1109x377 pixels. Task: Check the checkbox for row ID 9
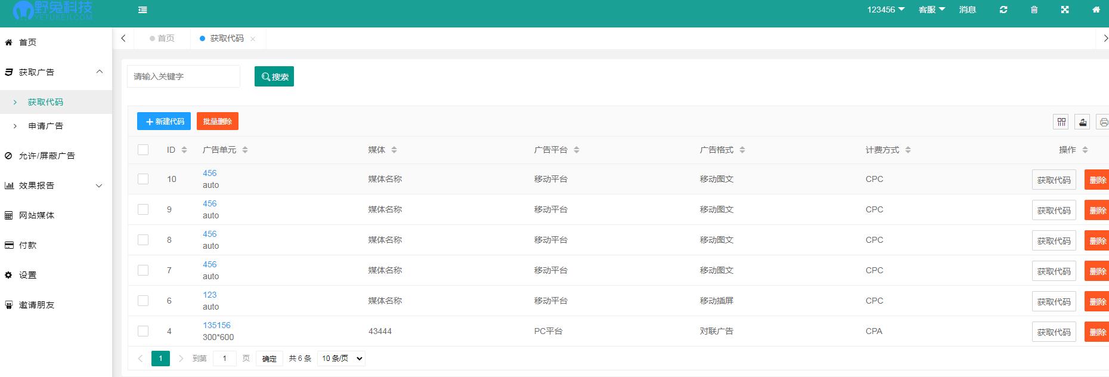pos(143,209)
